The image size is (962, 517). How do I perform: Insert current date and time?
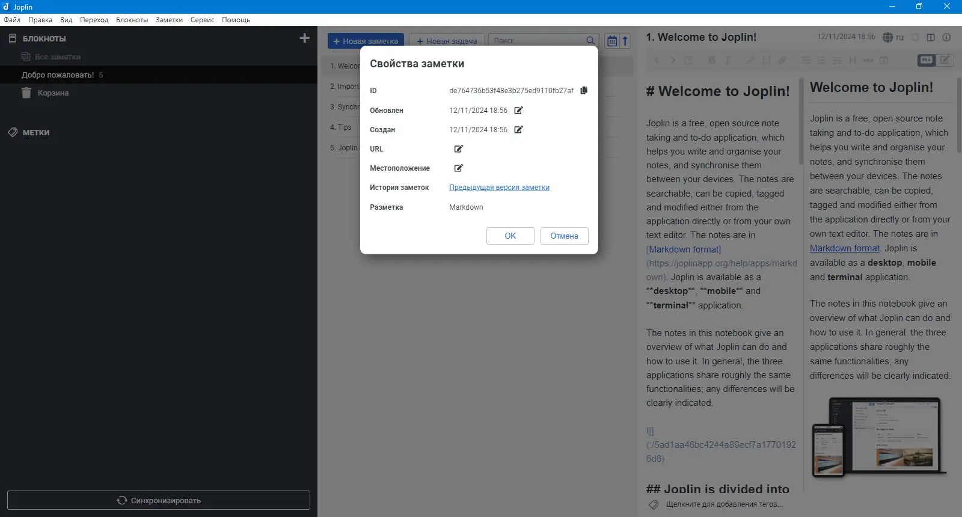[884, 60]
